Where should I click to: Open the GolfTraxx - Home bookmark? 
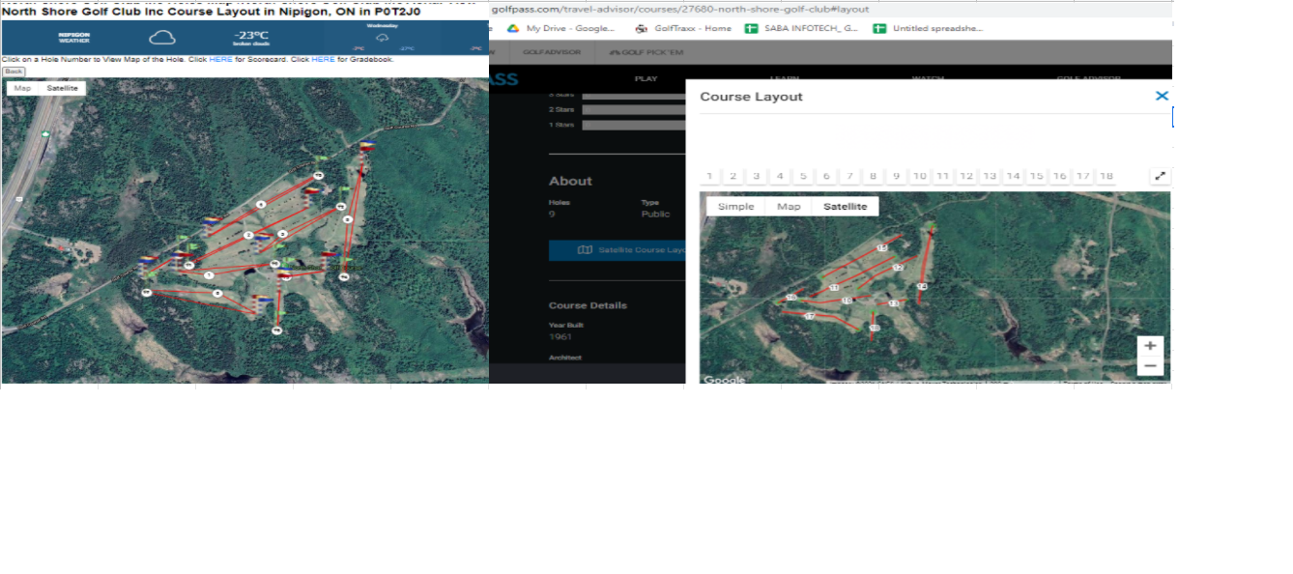tap(683, 28)
